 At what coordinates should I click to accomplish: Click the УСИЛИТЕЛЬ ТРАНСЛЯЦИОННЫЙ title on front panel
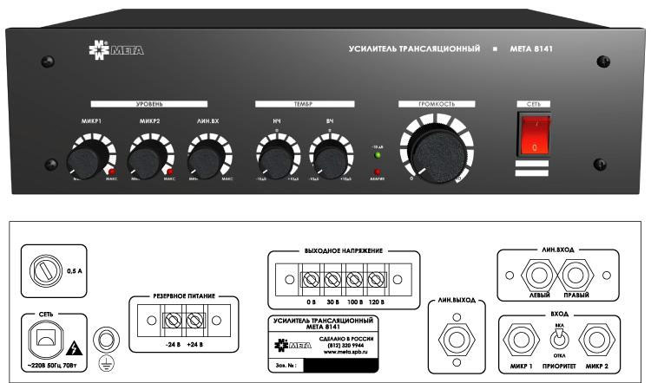click(x=414, y=49)
